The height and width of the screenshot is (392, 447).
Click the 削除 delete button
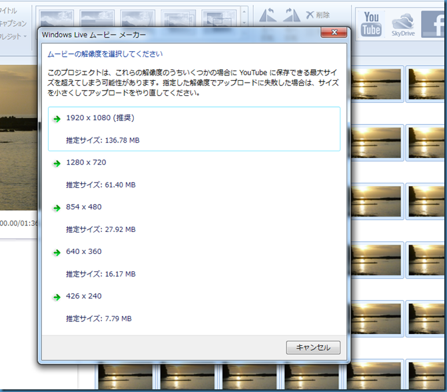pyautogui.click(x=318, y=15)
